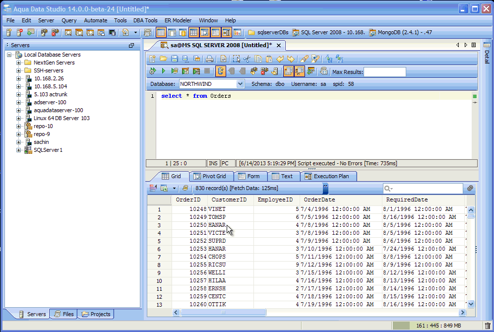Toggle the highlighted table view button in the main toolbar
This screenshot has width=494, height=332.
pyautogui.click(x=161, y=32)
